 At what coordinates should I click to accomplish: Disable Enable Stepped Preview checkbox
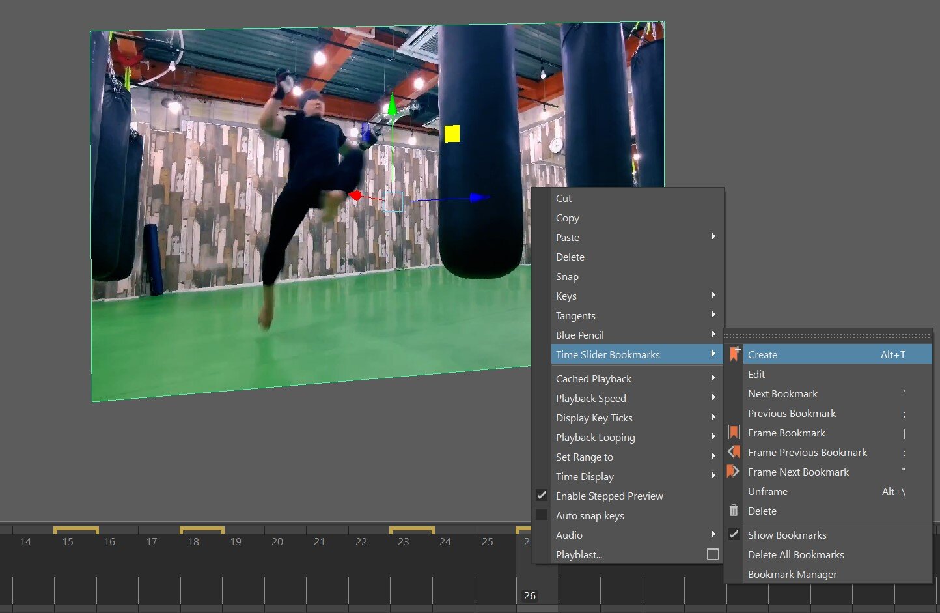tap(541, 496)
